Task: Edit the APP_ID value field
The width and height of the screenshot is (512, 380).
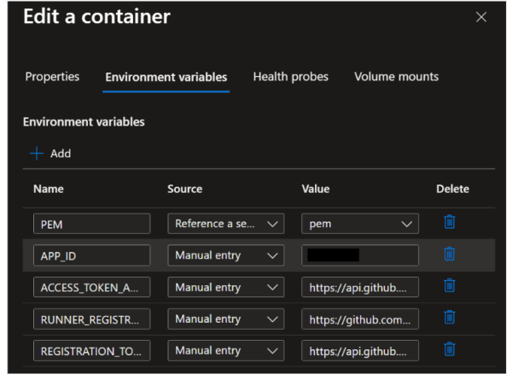Action: 360,255
